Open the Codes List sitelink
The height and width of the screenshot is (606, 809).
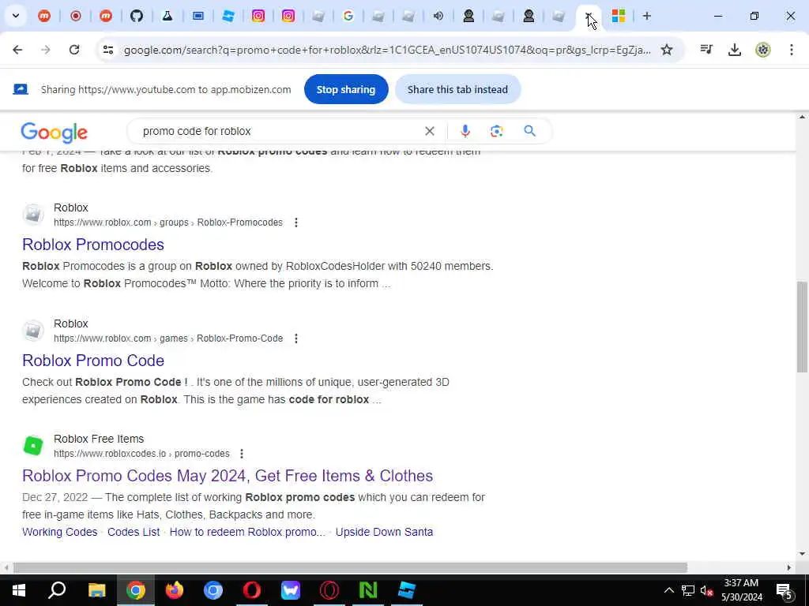(x=134, y=532)
